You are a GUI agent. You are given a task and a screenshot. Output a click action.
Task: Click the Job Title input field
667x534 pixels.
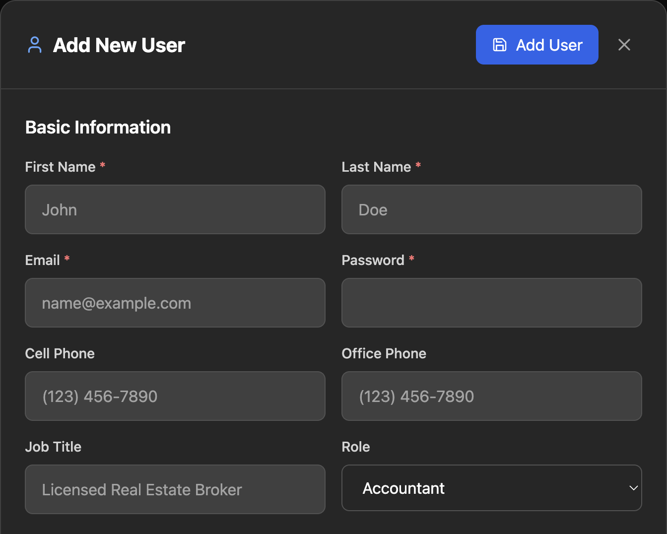[175, 489]
